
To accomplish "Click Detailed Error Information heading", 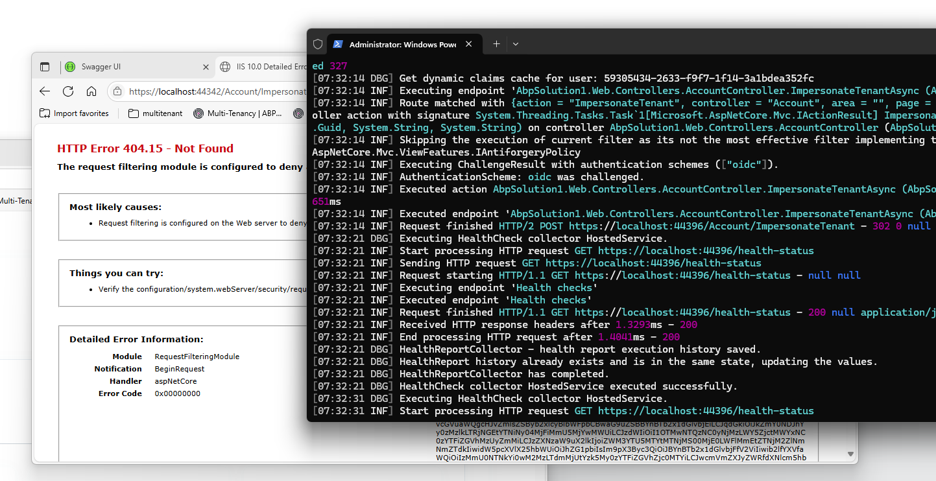I will click(x=136, y=339).
